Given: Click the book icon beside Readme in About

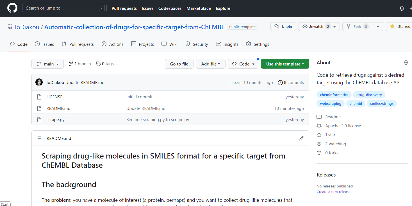Looking at the screenshot, I should pos(319,117).
